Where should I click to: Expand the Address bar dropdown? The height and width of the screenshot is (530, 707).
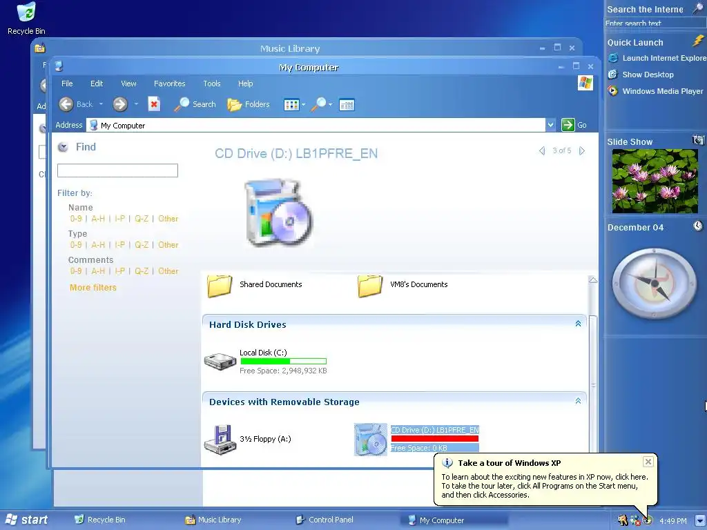pyautogui.click(x=550, y=125)
